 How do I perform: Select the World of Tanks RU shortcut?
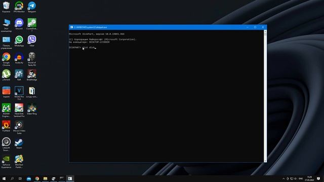tap(32, 59)
